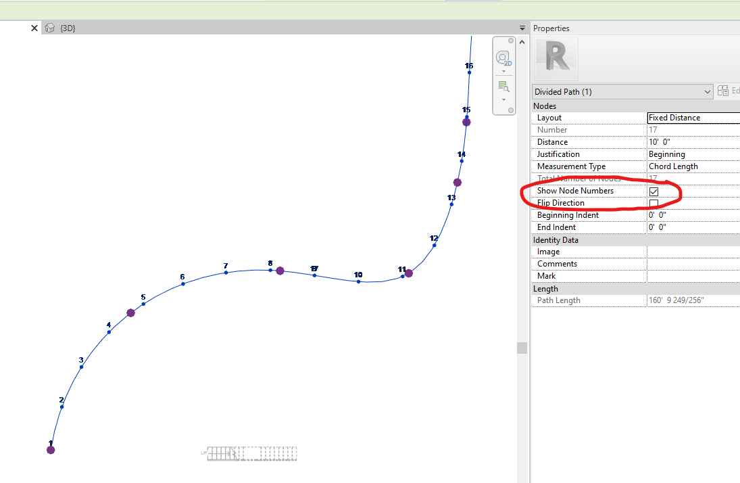Activate the Zoom region tool on navigation bar
Screen dimensions: 740x483
tap(503, 85)
